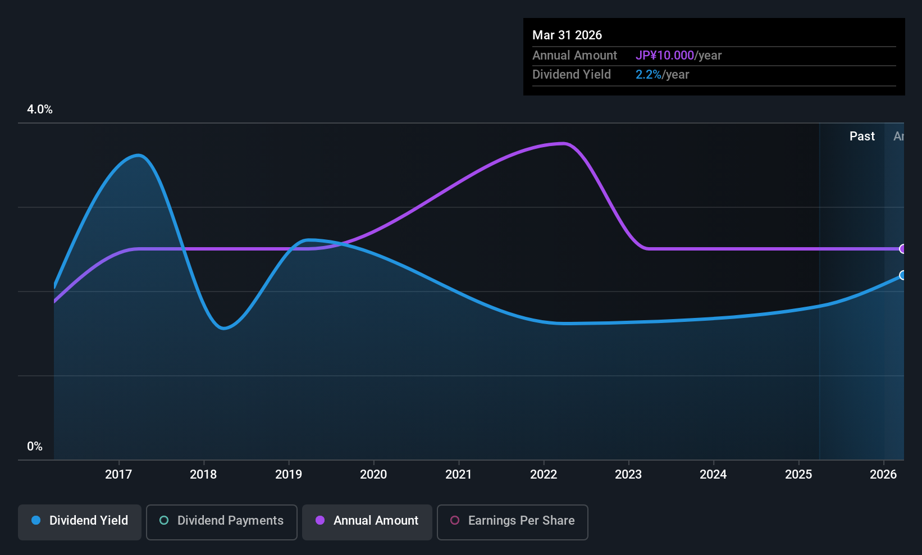Screen dimensions: 922x555
Task: Click the 2026 axis label
Action: (883, 475)
